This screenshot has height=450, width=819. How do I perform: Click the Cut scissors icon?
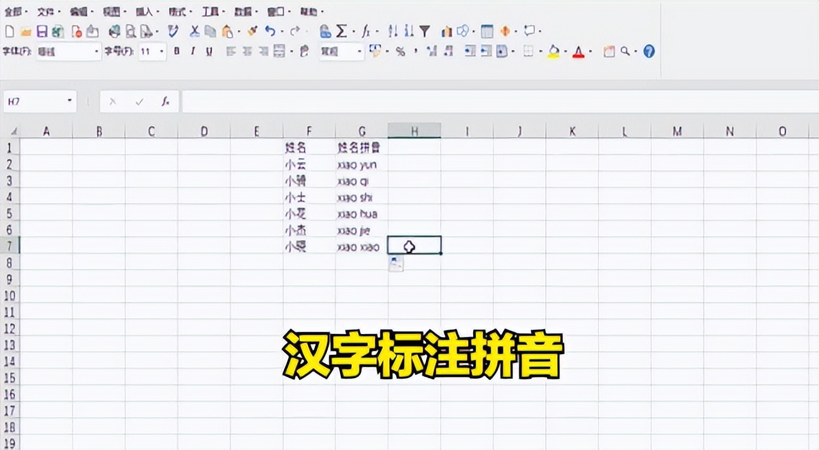[x=195, y=31]
